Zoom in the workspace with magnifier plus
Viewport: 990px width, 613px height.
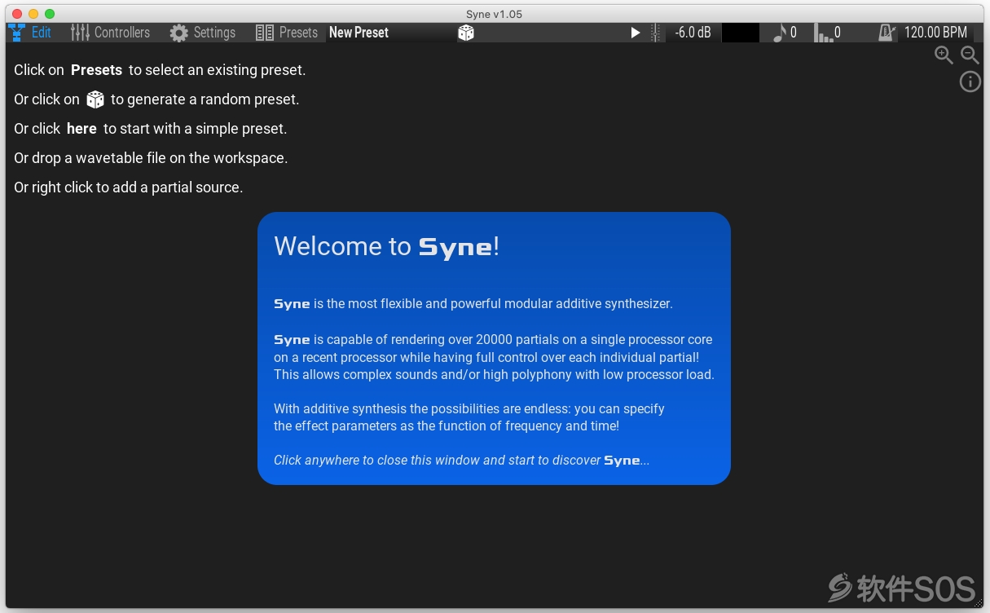coord(944,55)
